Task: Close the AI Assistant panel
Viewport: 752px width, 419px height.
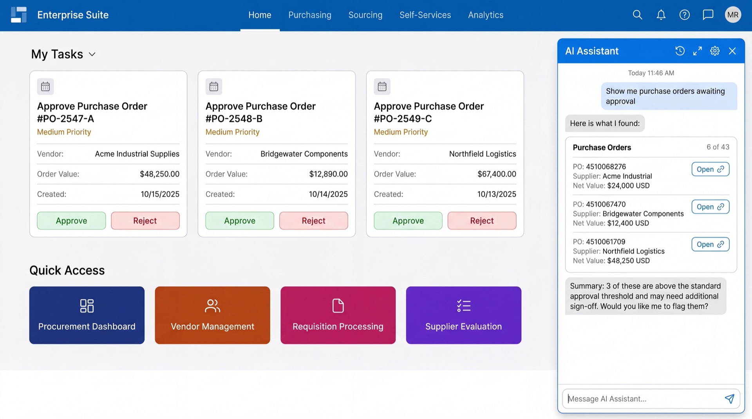Action: coord(732,51)
